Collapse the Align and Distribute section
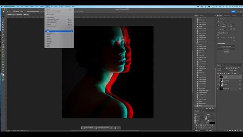Image resolution: width=243 pixels, height=137 pixels. click(x=218, y=33)
